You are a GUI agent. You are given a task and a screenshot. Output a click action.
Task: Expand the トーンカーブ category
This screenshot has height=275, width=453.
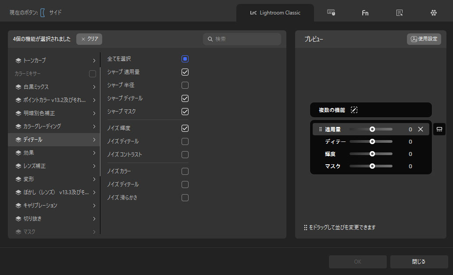[x=94, y=61]
